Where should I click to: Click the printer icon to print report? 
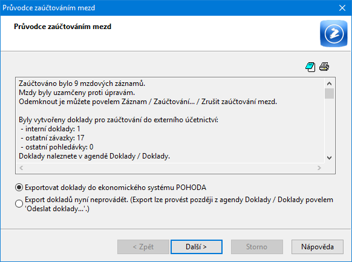pos(324,67)
